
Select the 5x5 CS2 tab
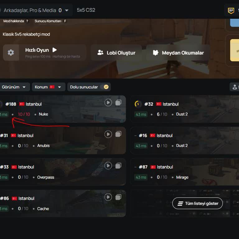[86, 10]
